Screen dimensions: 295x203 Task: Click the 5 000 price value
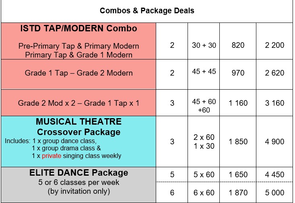click(x=274, y=193)
